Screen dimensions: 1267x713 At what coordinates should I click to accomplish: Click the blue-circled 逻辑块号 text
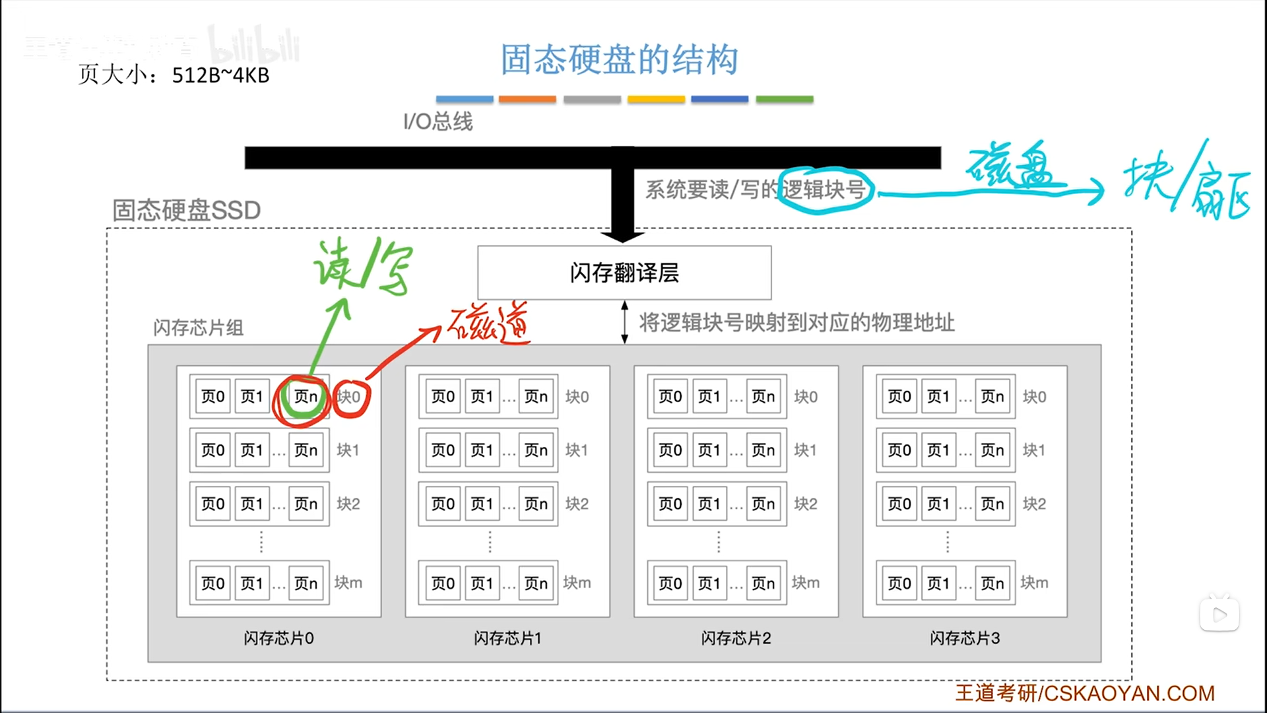(x=824, y=190)
